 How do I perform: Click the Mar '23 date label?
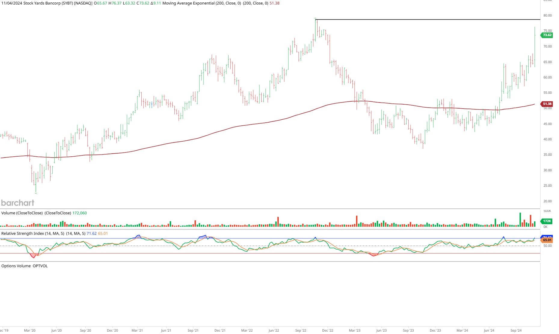click(x=355, y=330)
